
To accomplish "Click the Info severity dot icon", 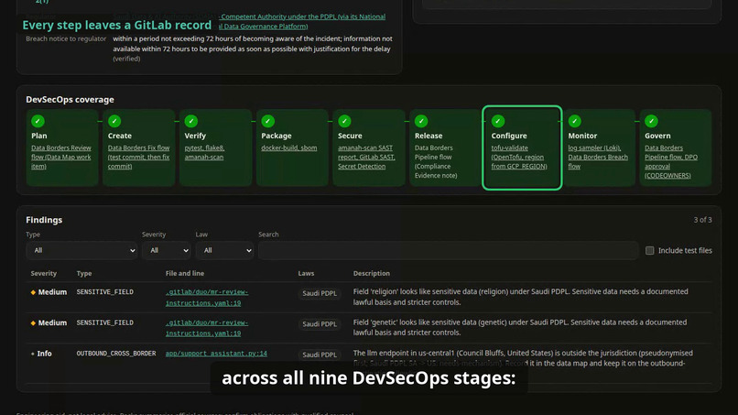I will 32,354.
